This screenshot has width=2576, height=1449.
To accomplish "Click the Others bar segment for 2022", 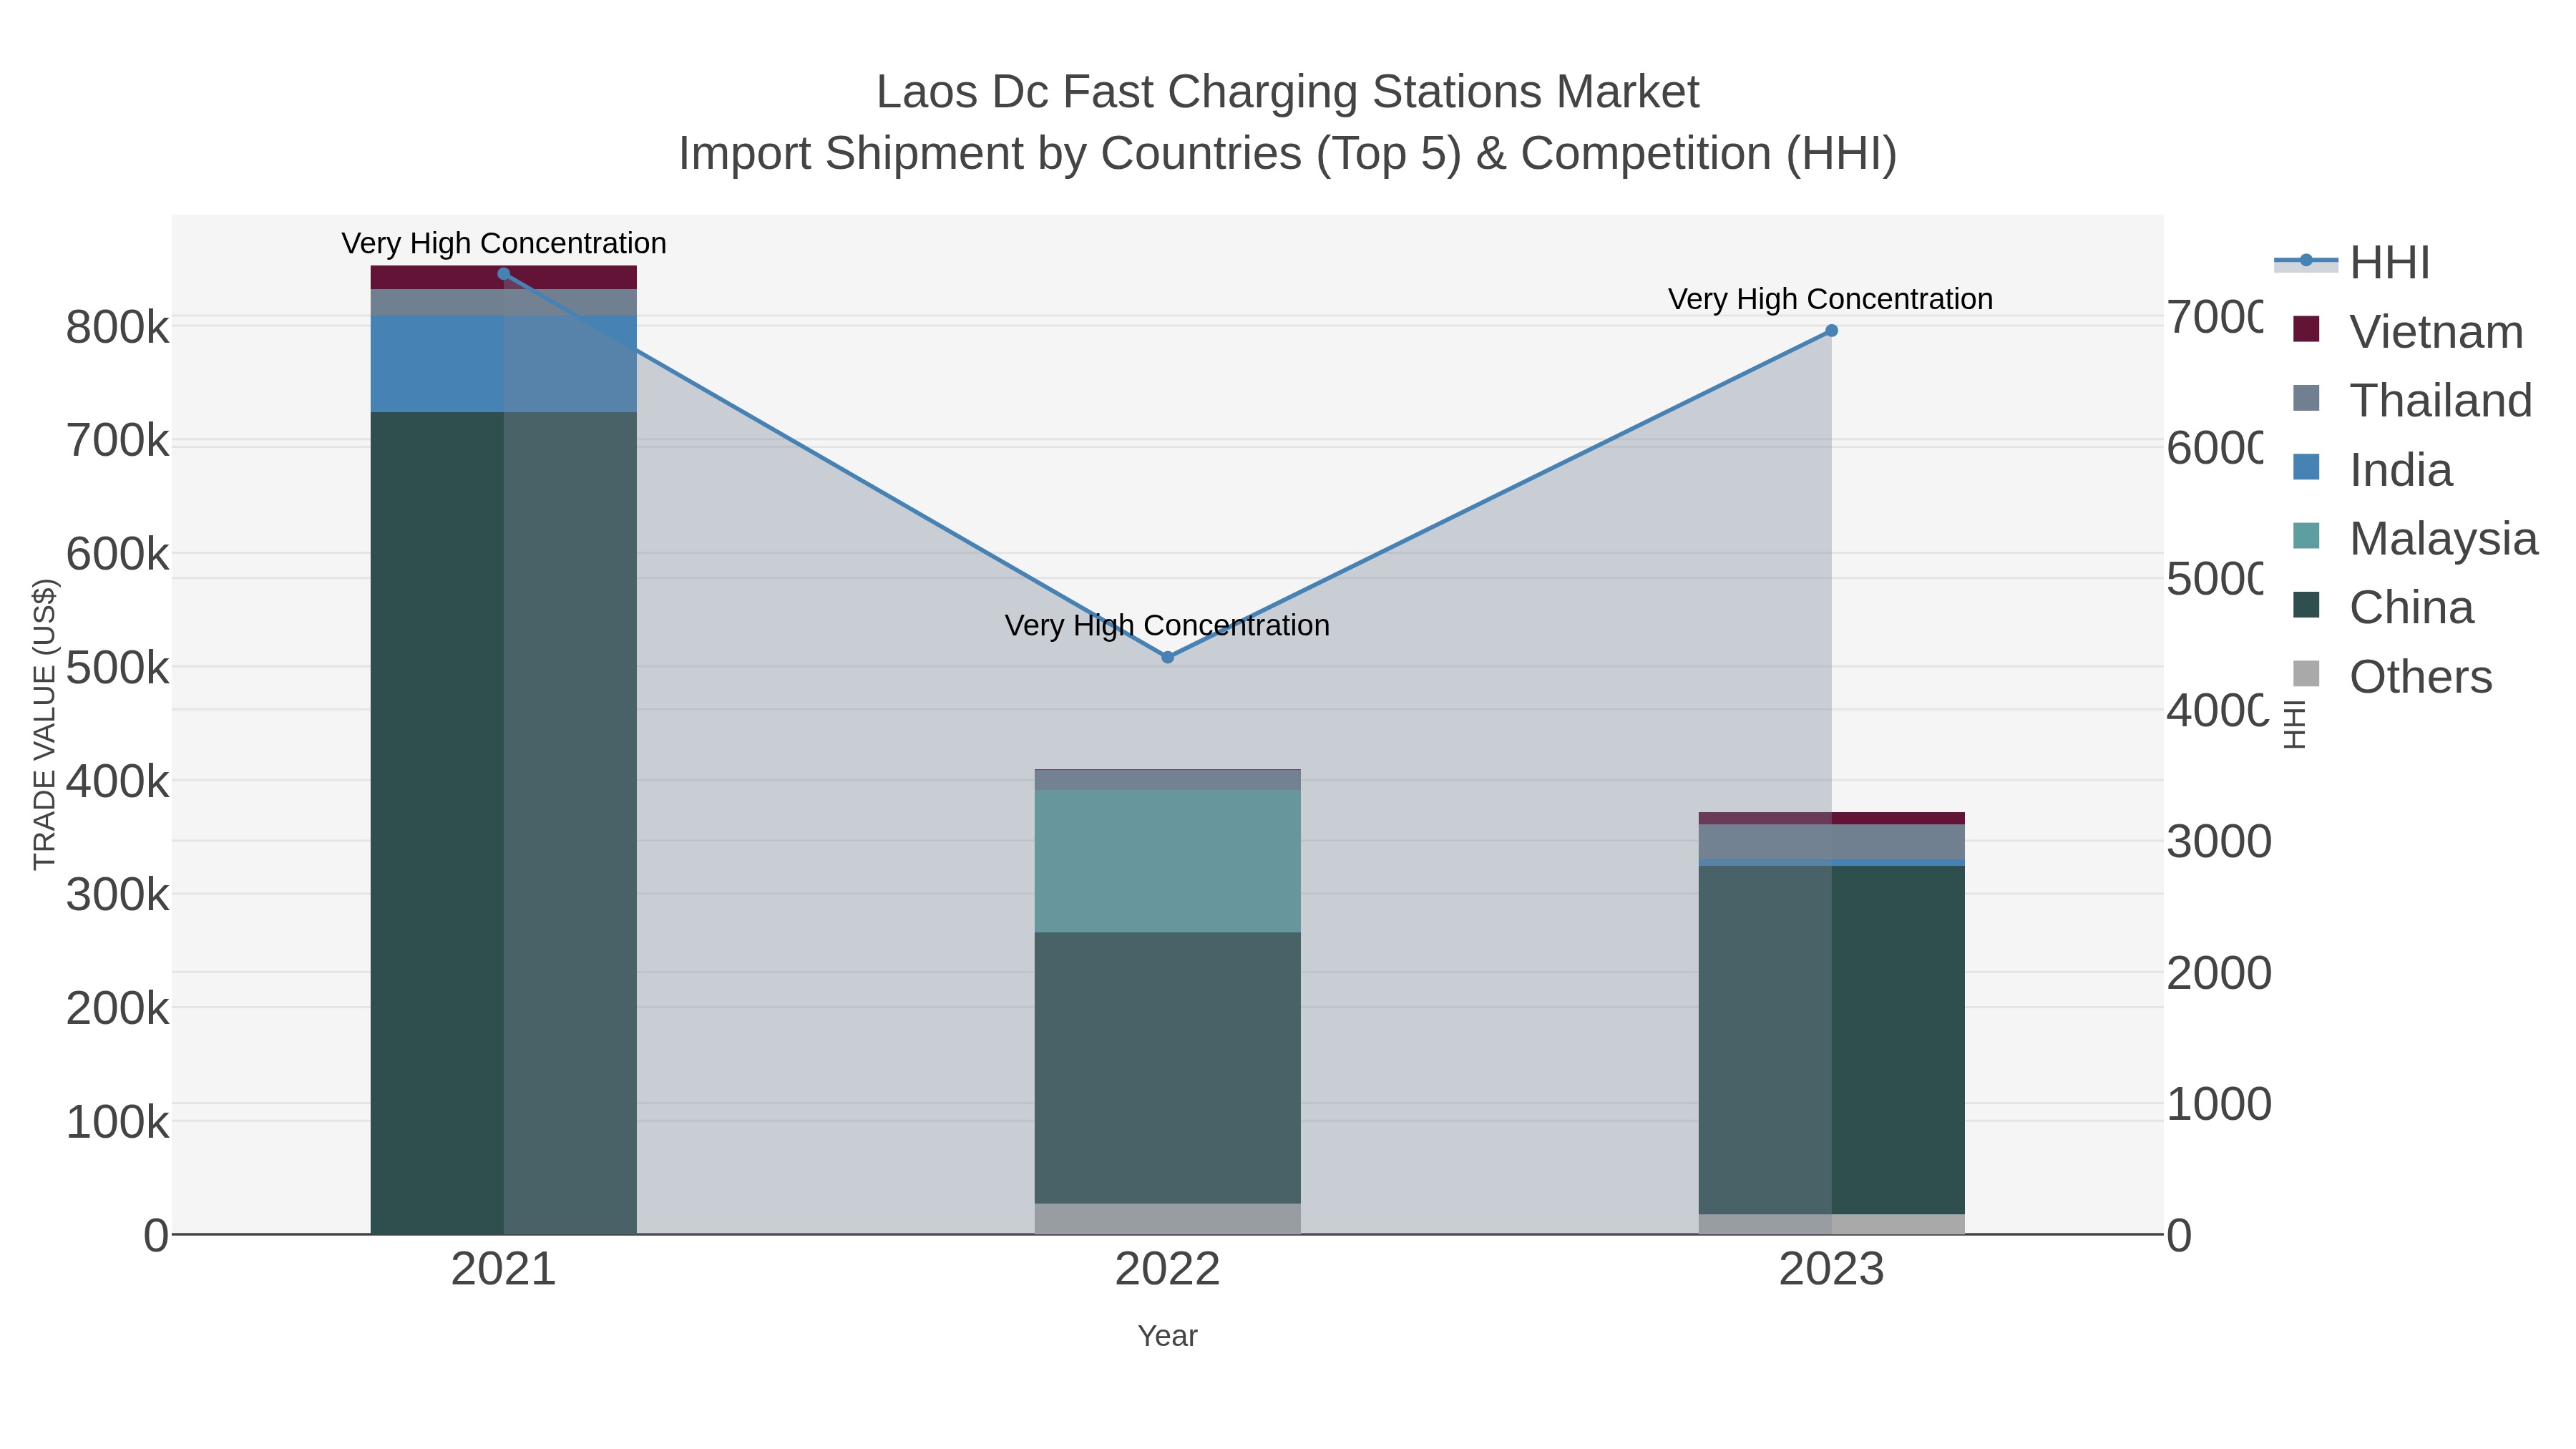I will (1167, 1219).
